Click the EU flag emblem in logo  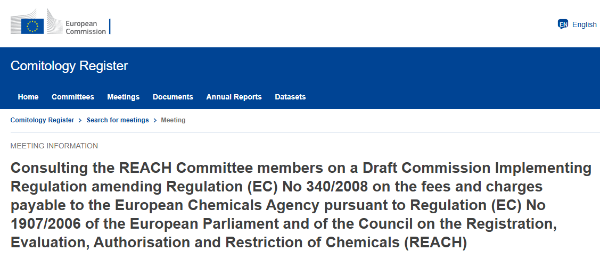32,26
